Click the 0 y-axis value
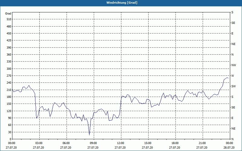242x151 pixels. 11,139
